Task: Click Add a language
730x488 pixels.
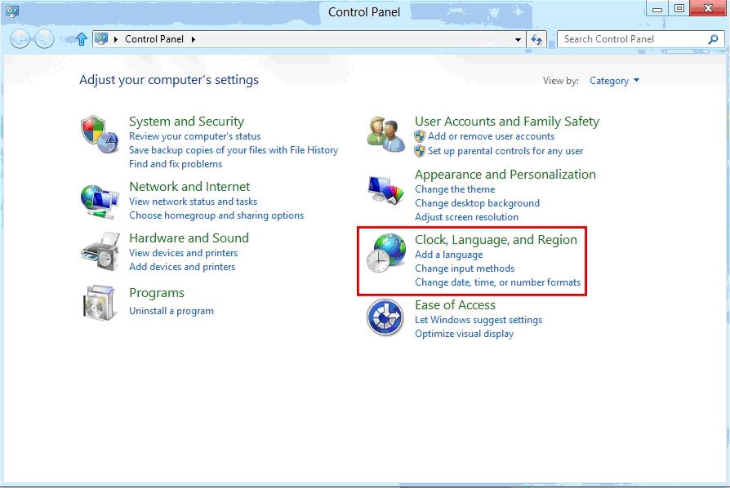Action: pos(449,255)
